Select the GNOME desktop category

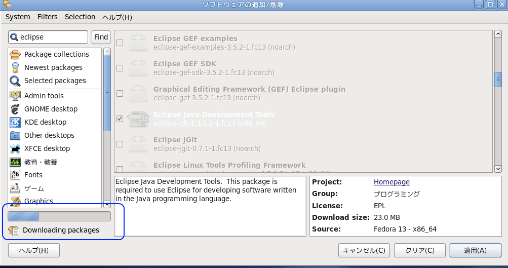51,109
